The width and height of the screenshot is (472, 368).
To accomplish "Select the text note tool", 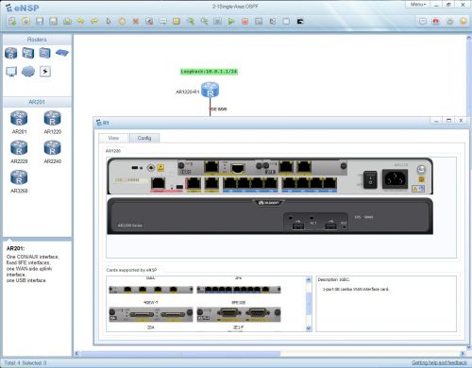I will click(162, 22).
